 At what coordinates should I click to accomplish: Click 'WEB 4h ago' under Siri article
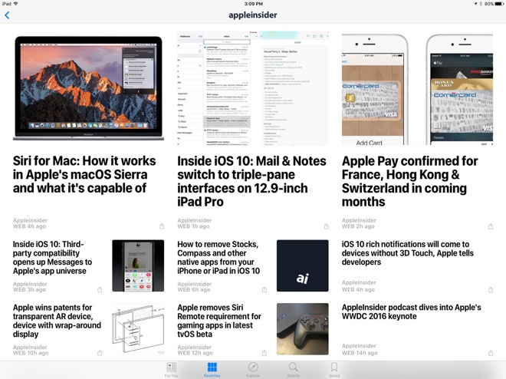29,226
